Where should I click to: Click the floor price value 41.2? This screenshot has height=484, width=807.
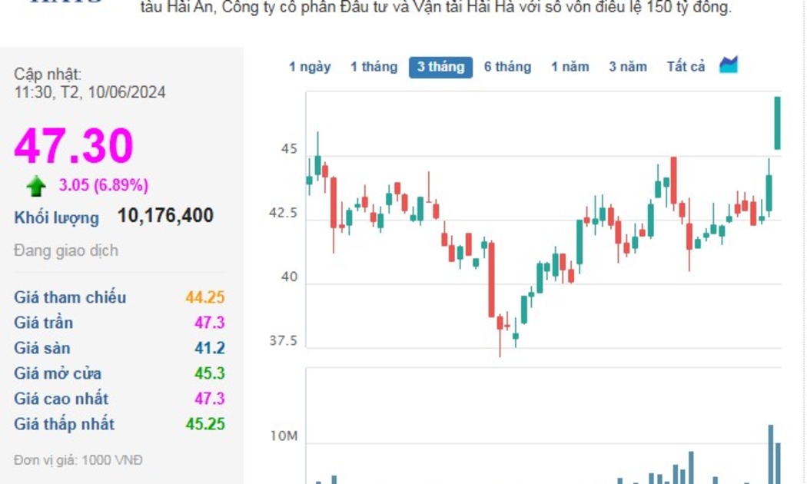[209, 348]
